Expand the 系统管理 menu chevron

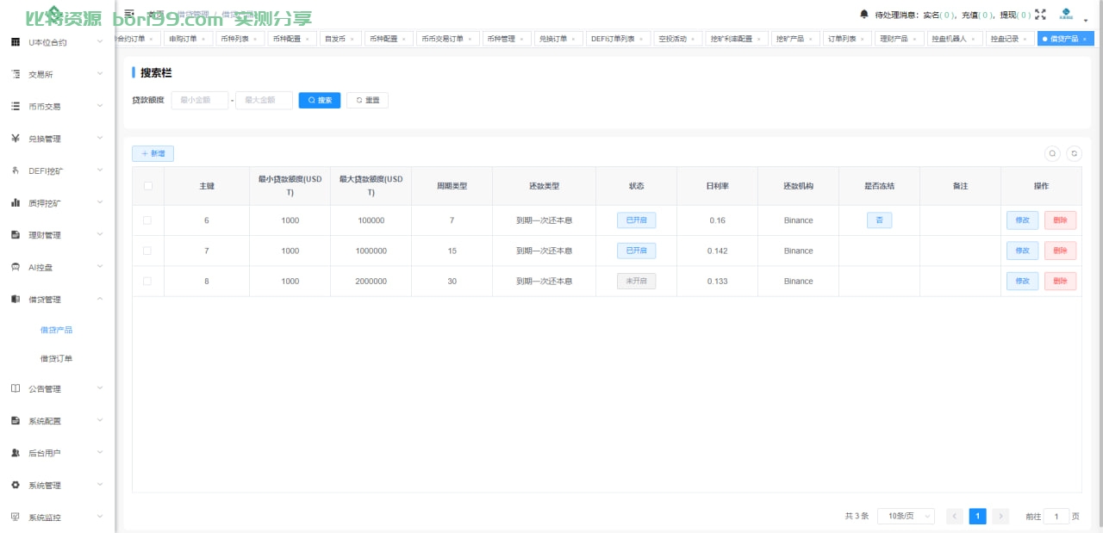pyautogui.click(x=100, y=484)
